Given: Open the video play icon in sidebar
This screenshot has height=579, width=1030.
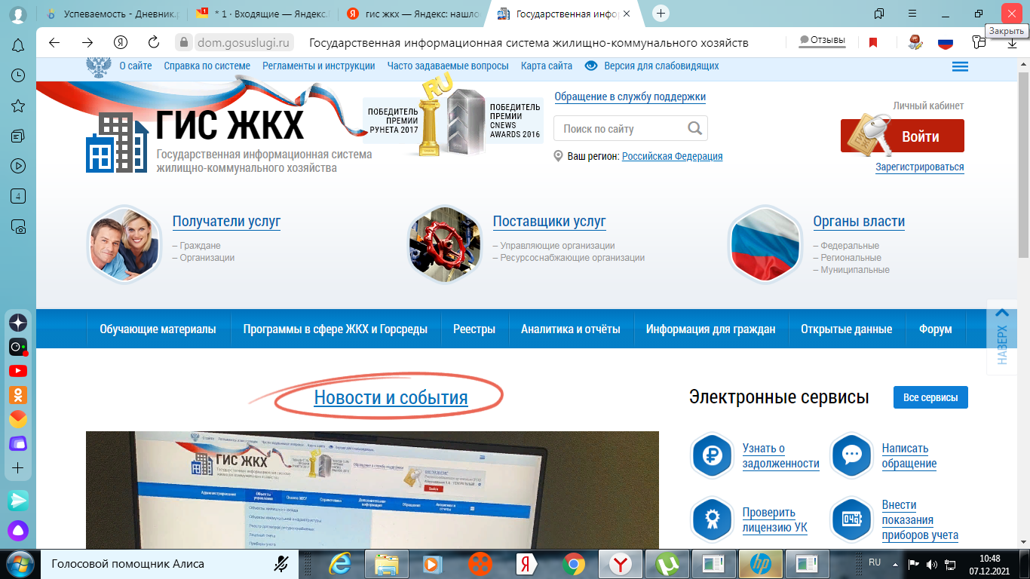Looking at the screenshot, I should [18, 167].
